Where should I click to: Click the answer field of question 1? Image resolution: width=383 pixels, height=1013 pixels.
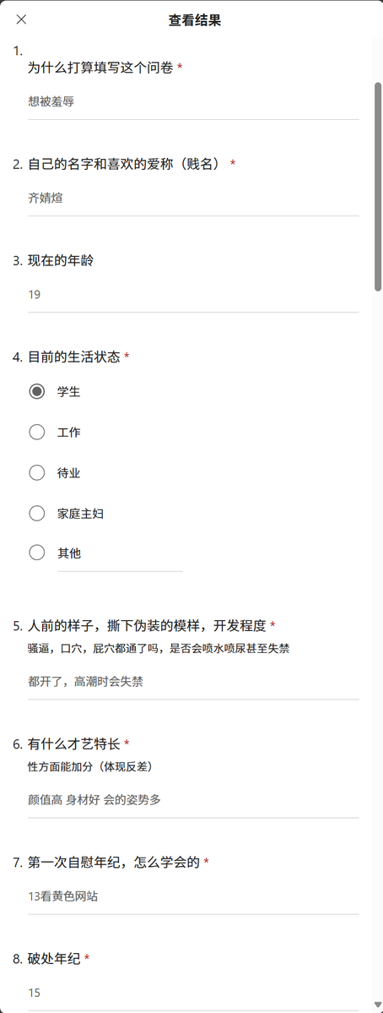(x=193, y=102)
